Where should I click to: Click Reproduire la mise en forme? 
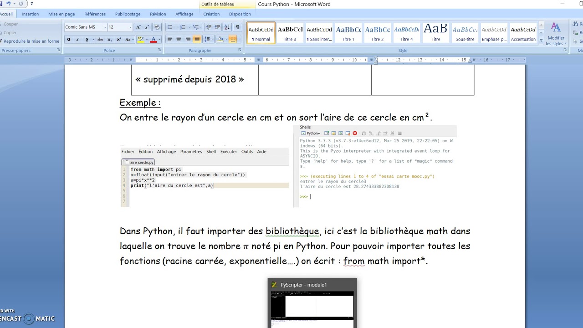coord(31,41)
